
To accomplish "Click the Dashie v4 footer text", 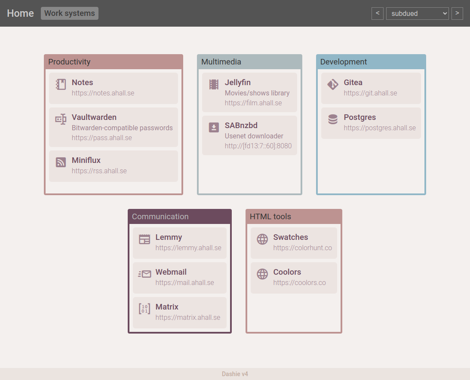I will tap(235, 374).
